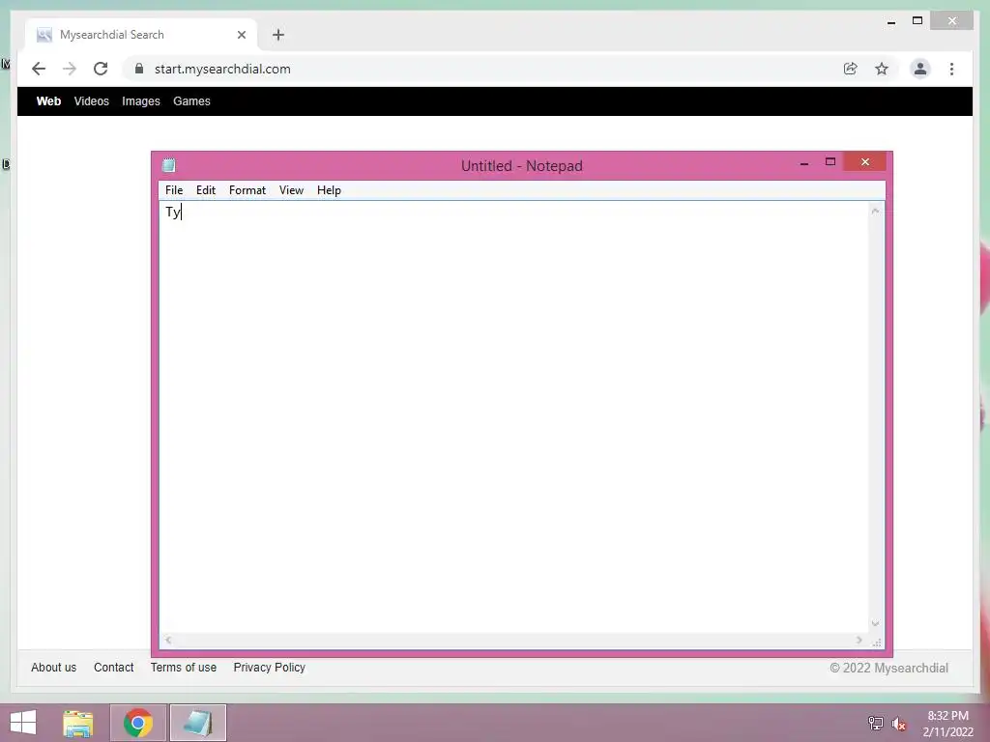Click Notepad horizontal scrollbar left arrow
Screen dimensions: 990x742
[x=168, y=640]
